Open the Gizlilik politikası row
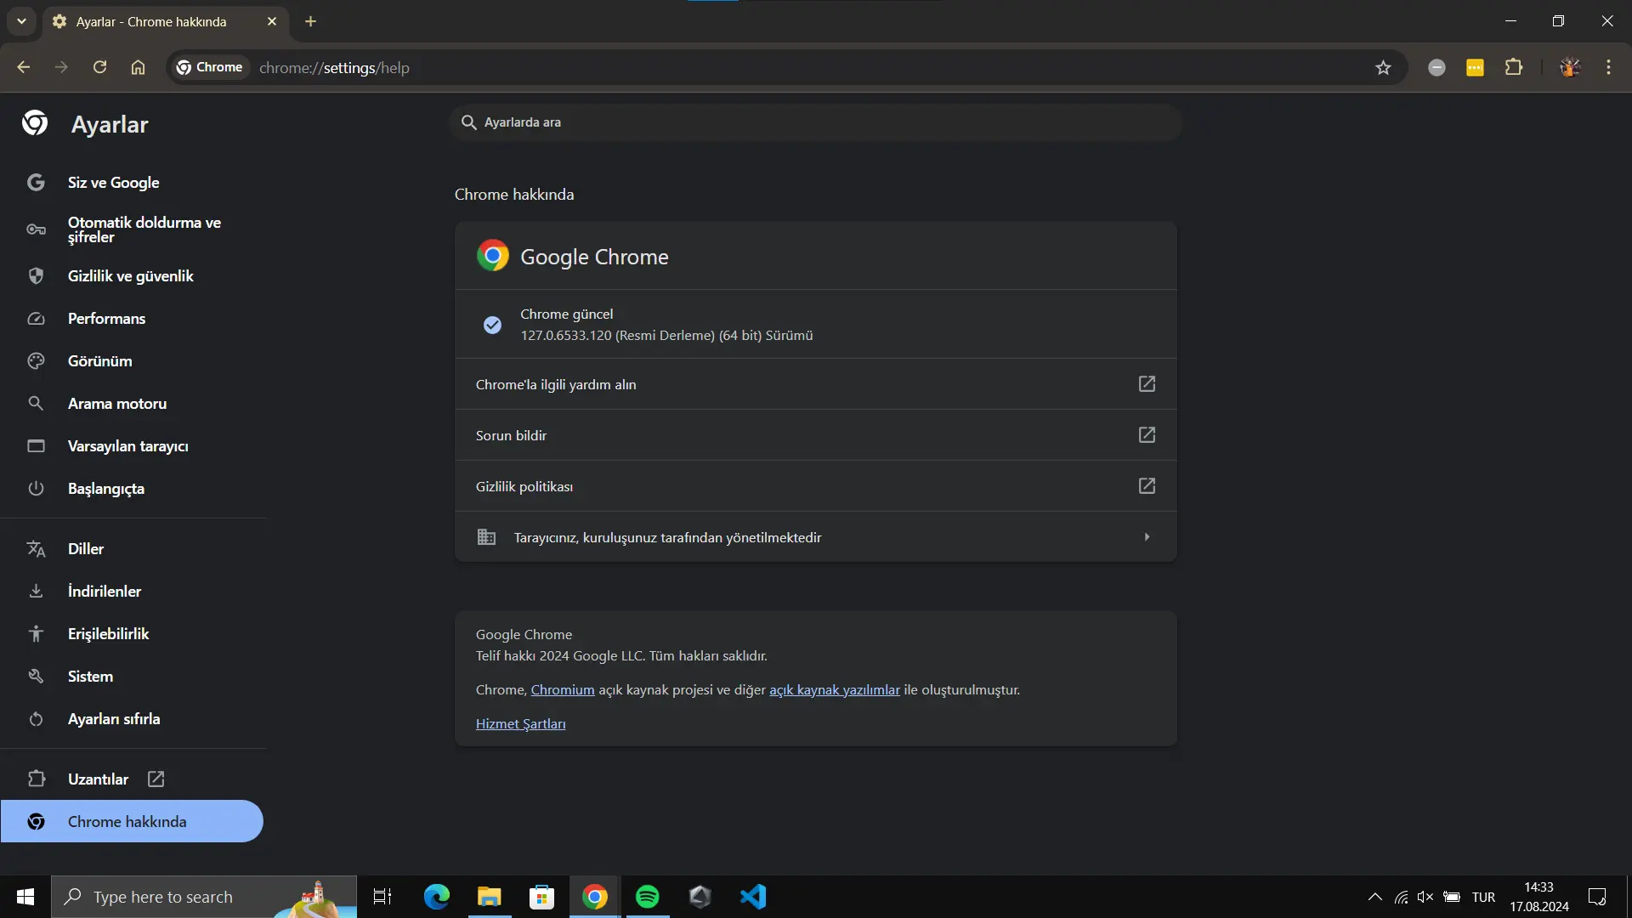1632x918 pixels. click(816, 486)
